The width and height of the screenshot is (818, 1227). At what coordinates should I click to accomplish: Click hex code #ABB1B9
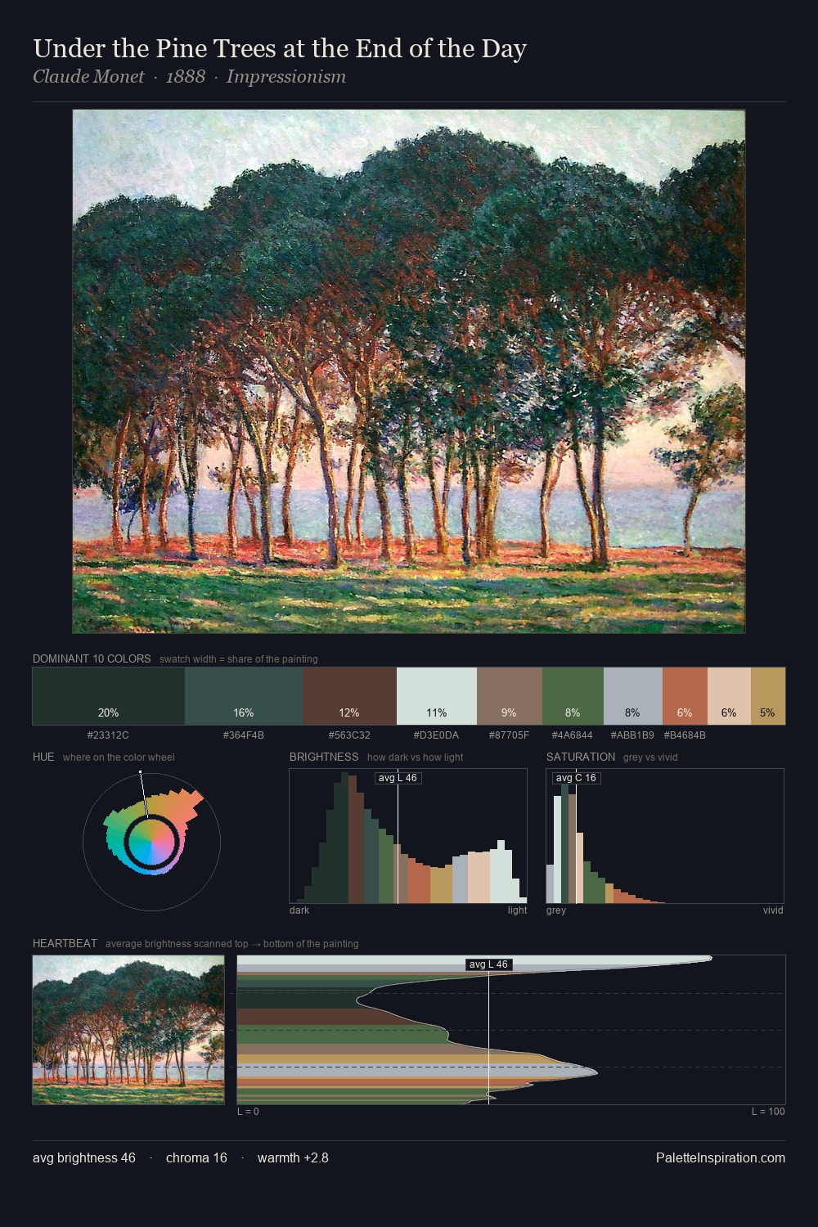coord(632,735)
